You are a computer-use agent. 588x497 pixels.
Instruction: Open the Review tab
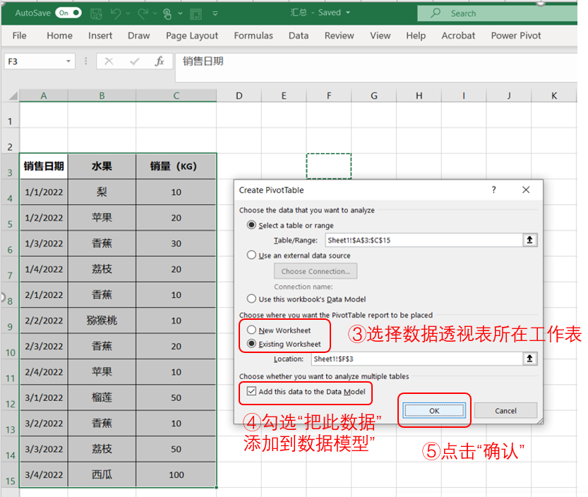point(339,35)
